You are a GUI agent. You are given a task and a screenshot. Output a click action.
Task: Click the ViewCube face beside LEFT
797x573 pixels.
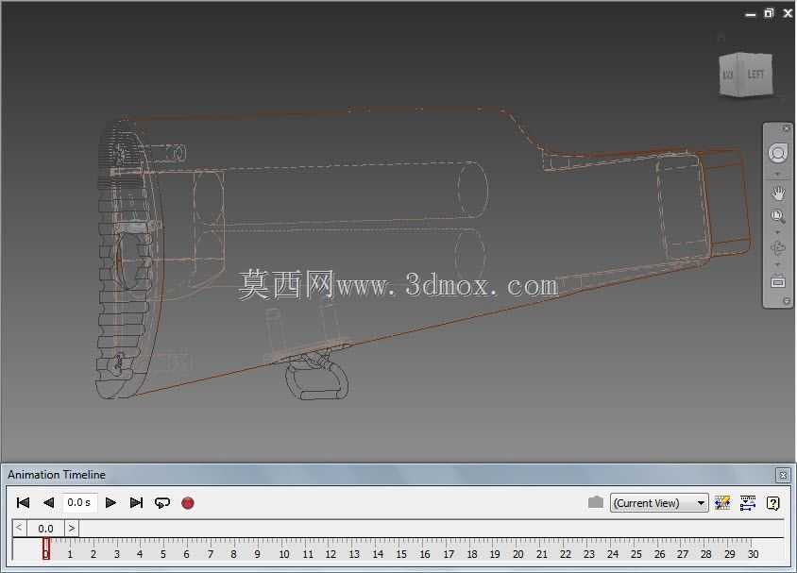(x=728, y=76)
